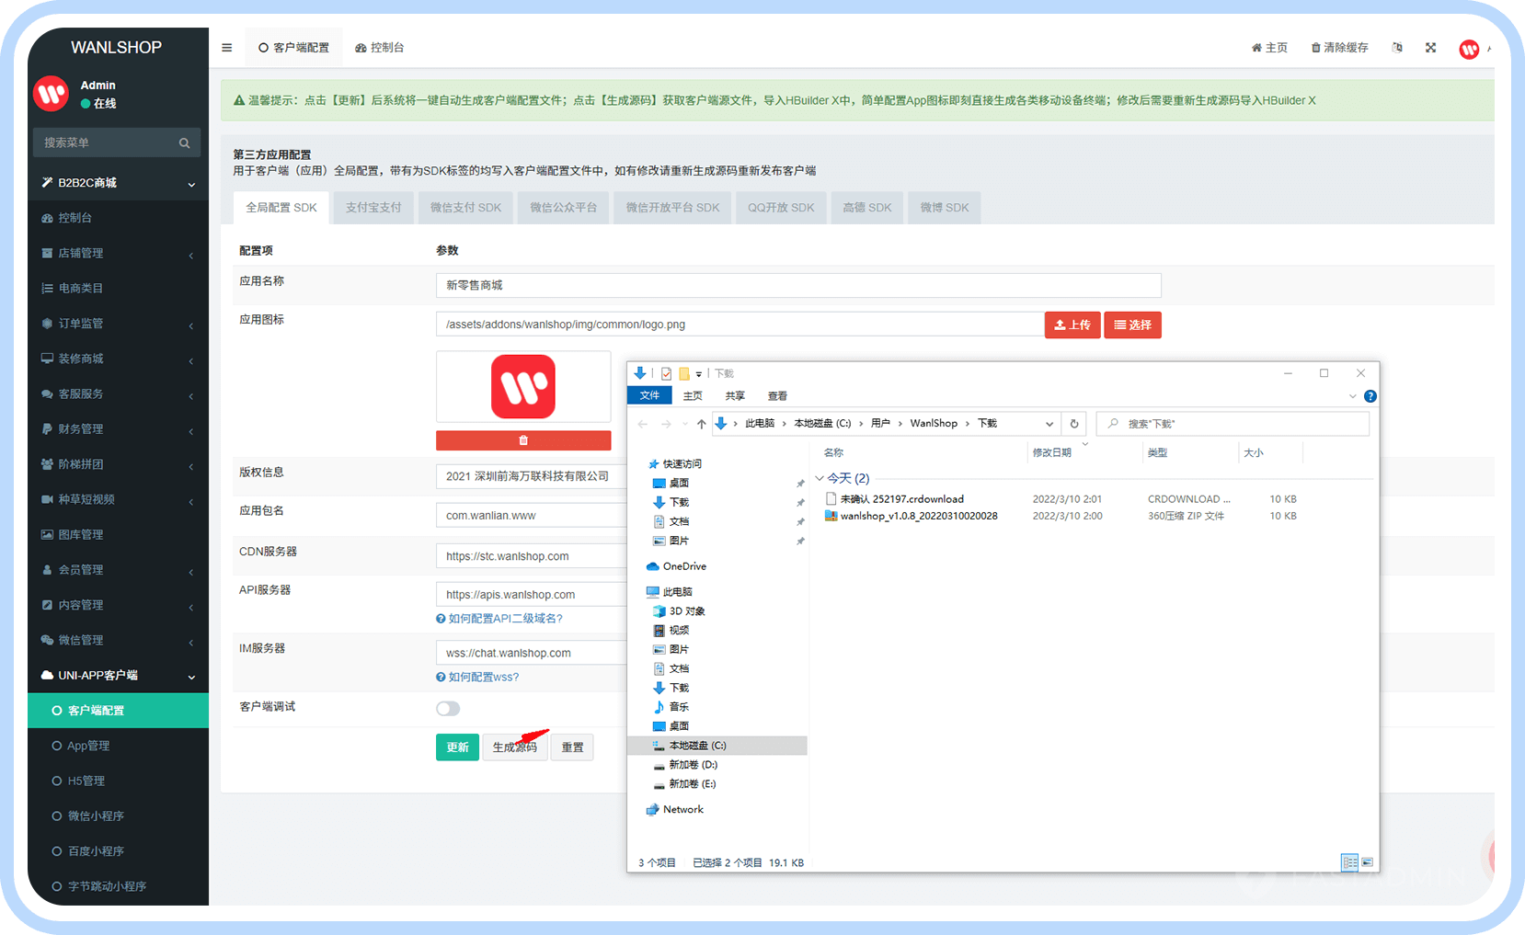Open the 如何配置wss? help link
Screen dimensions: 1525x935
tap(483, 678)
